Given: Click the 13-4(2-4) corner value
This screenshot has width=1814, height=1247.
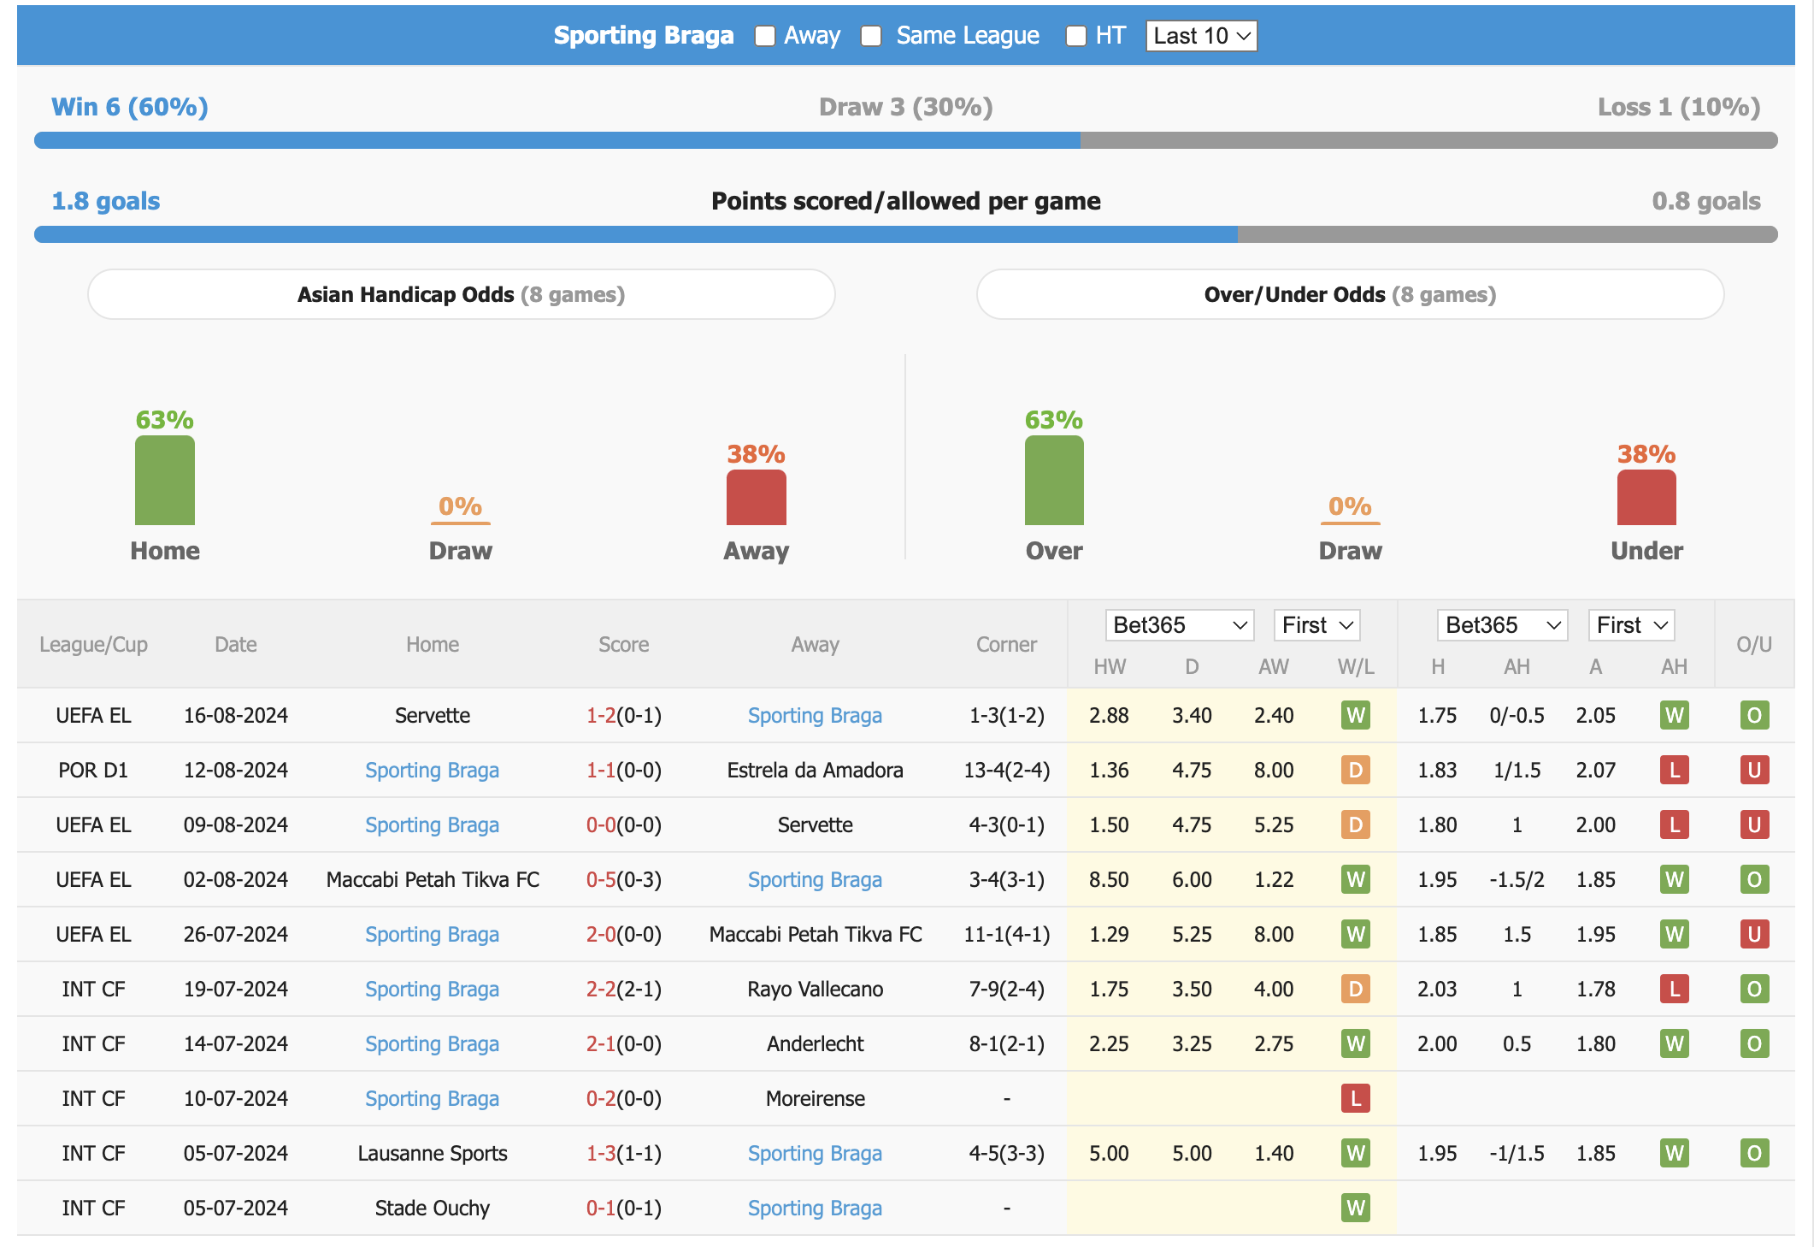Looking at the screenshot, I should click(x=1006, y=770).
